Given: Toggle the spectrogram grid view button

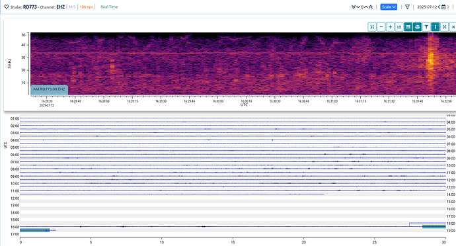Looking at the screenshot, I should [x=408, y=27].
